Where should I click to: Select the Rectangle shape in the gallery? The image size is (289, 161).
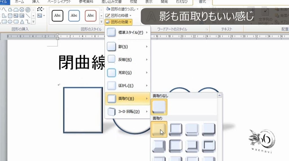pyautogui.click(x=4, y=22)
